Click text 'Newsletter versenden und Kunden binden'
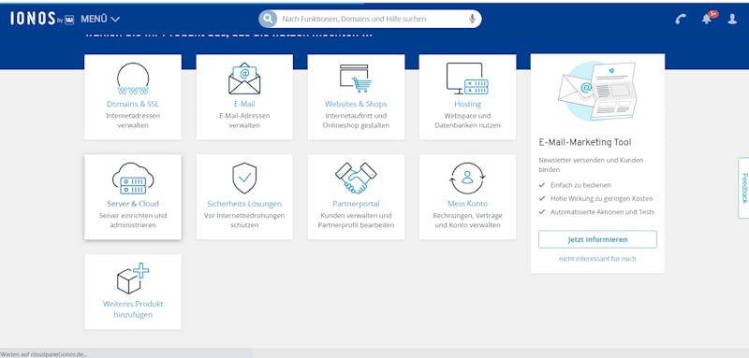The height and width of the screenshot is (358, 749). (591, 165)
